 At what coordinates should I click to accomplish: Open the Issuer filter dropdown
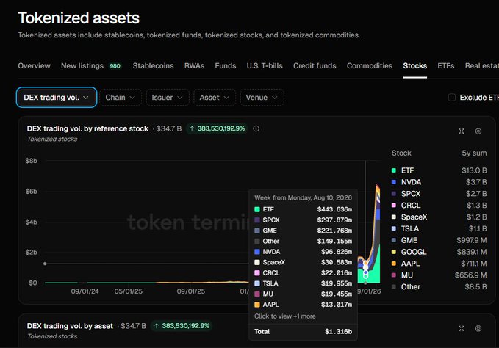(168, 97)
